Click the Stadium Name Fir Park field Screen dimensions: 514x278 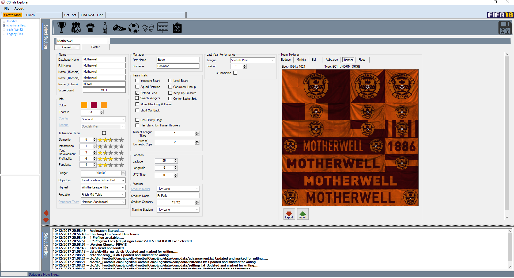coord(178,196)
